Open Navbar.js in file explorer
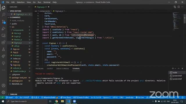186x104 pixels. click(x=18, y=40)
